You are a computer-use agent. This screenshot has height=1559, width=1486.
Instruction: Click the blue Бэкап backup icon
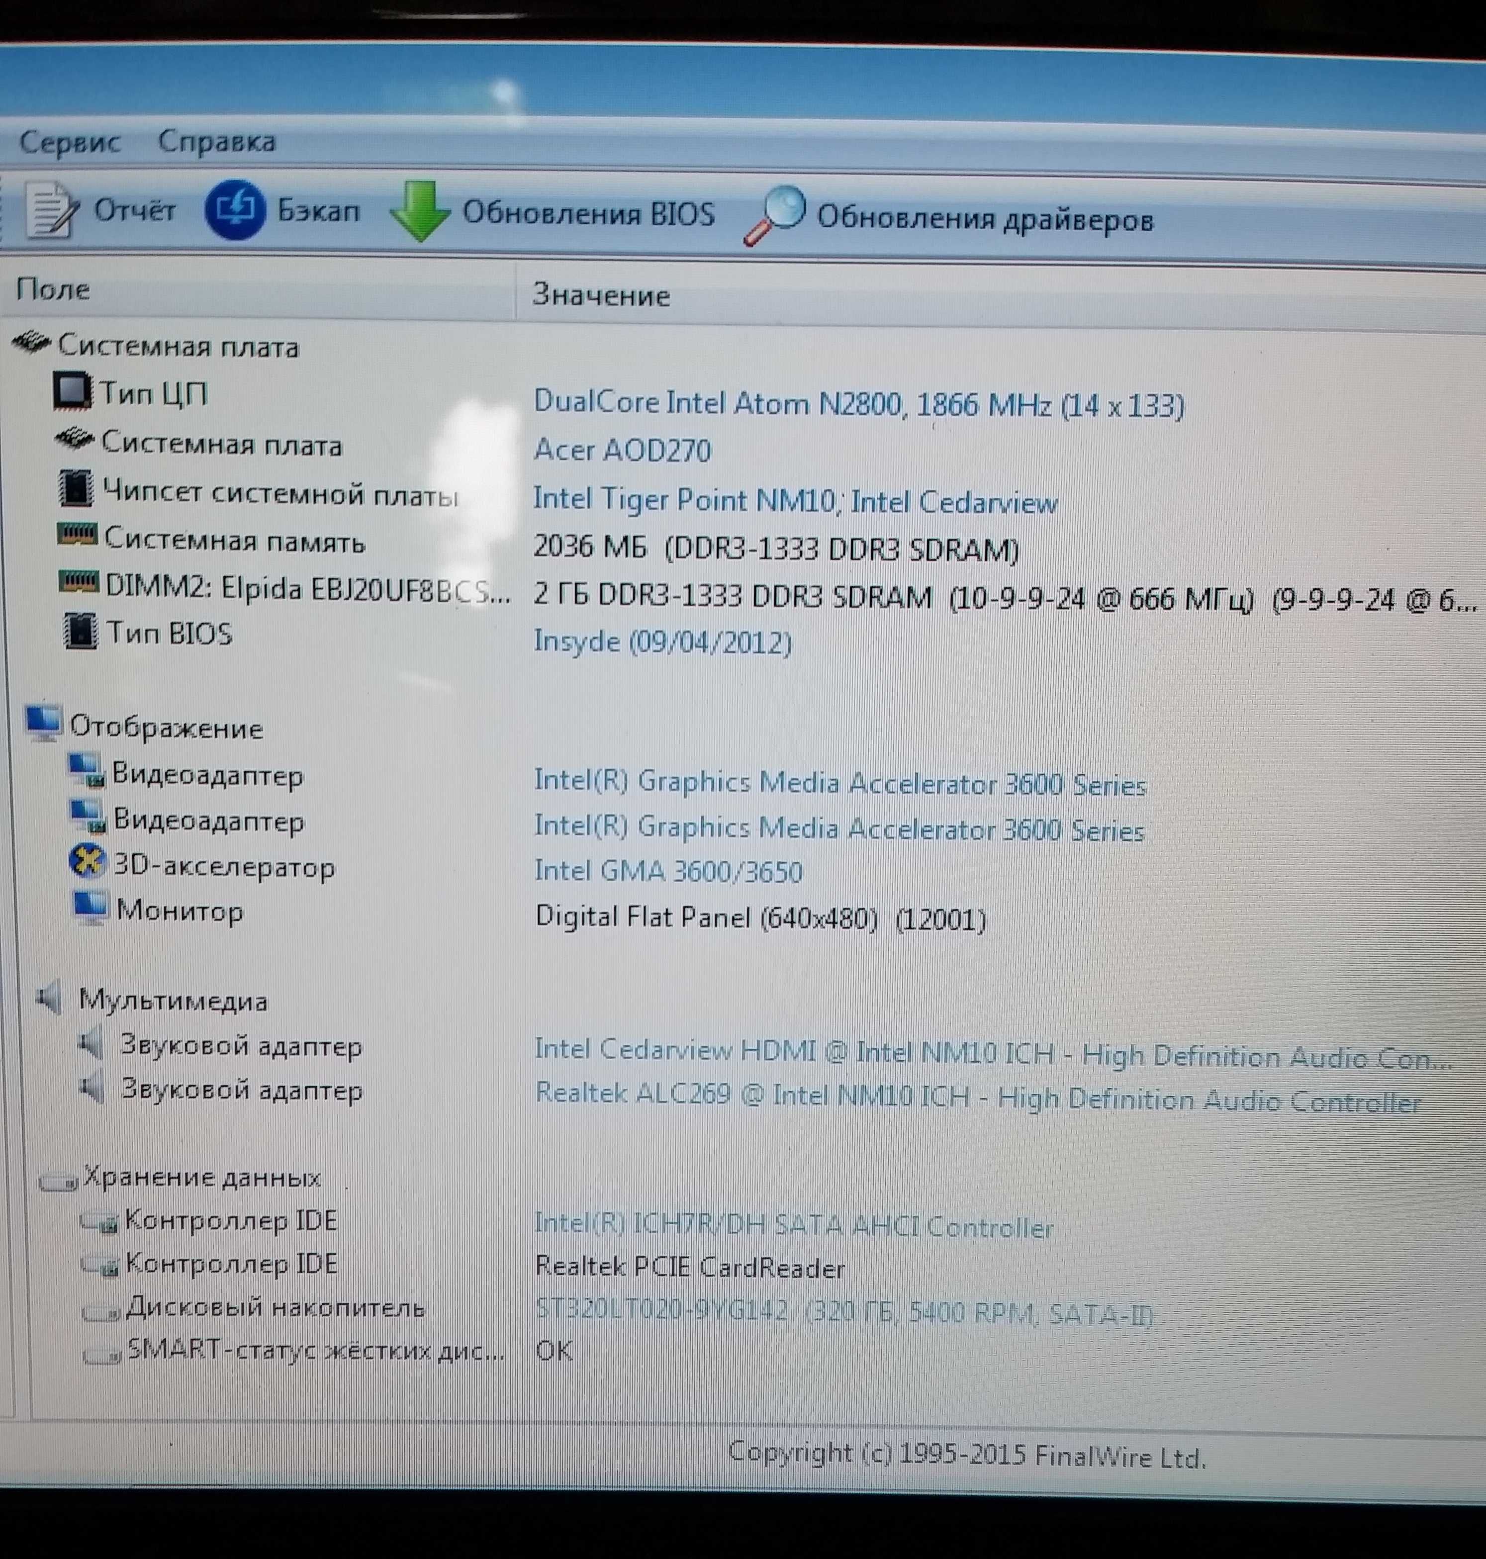[x=234, y=209]
